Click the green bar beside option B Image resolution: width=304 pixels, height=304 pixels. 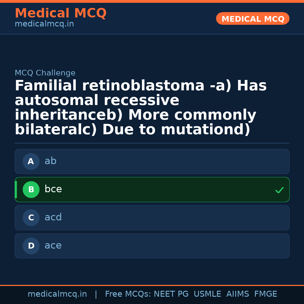(16, 189)
